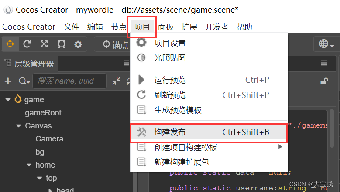Choose 构建发布 menu entry
This screenshot has height=192, width=340.
click(209, 132)
